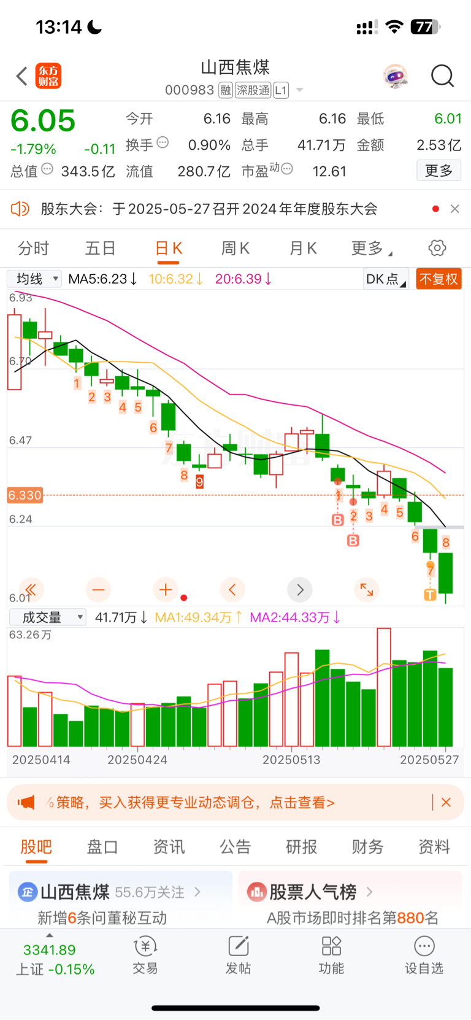
Task: Select the 日K chart tab
Action: (x=169, y=249)
